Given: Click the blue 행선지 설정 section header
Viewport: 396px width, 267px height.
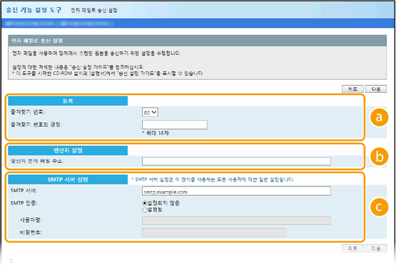Looking at the screenshot, I should tap(67, 151).
